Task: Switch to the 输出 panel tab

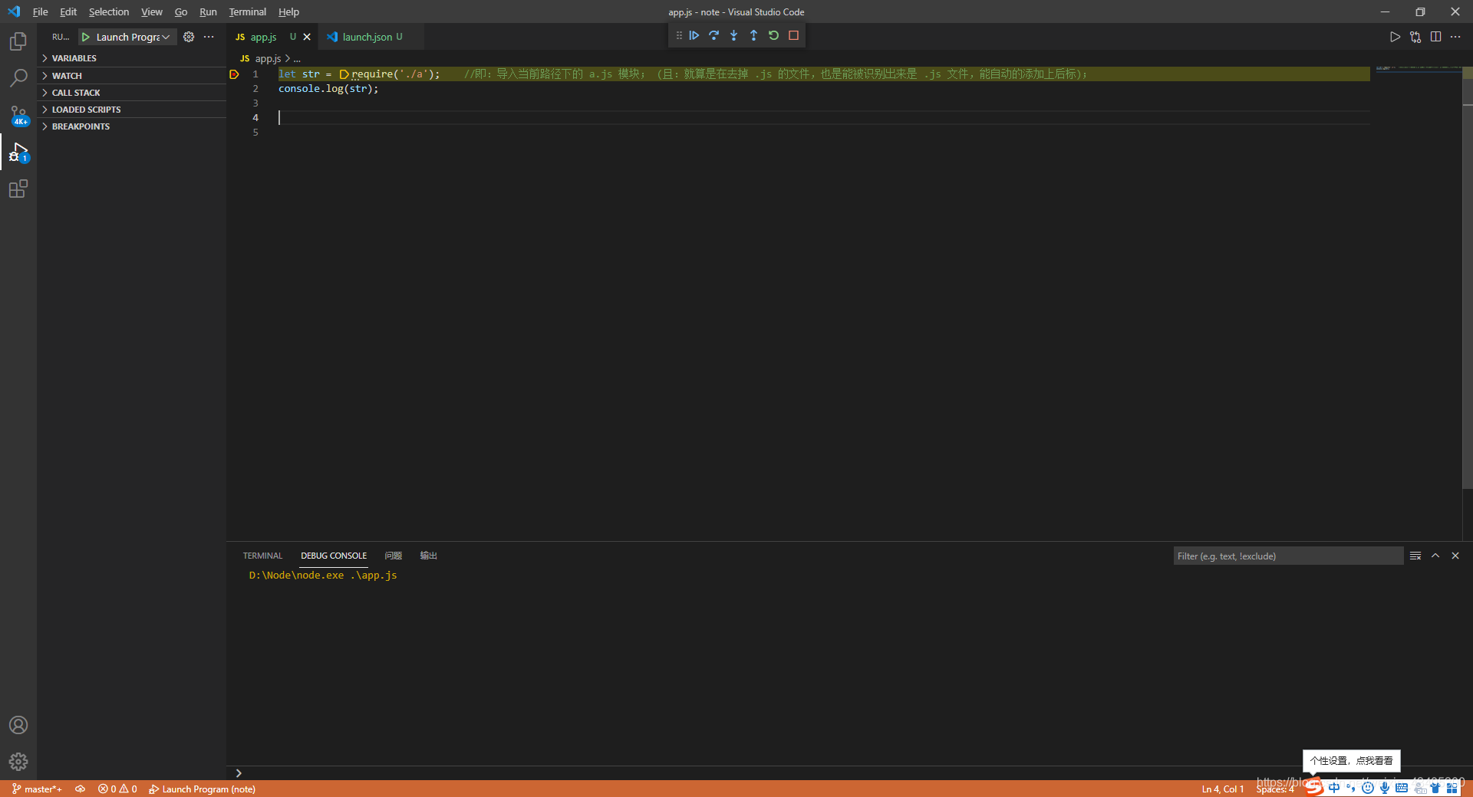Action: point(428,556)
